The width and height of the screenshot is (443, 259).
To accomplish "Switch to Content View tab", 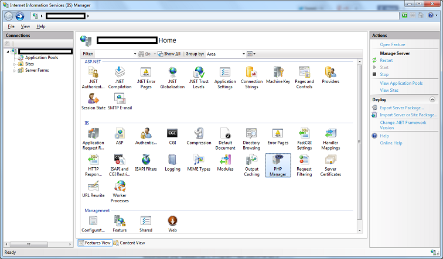I will point(129,243).
